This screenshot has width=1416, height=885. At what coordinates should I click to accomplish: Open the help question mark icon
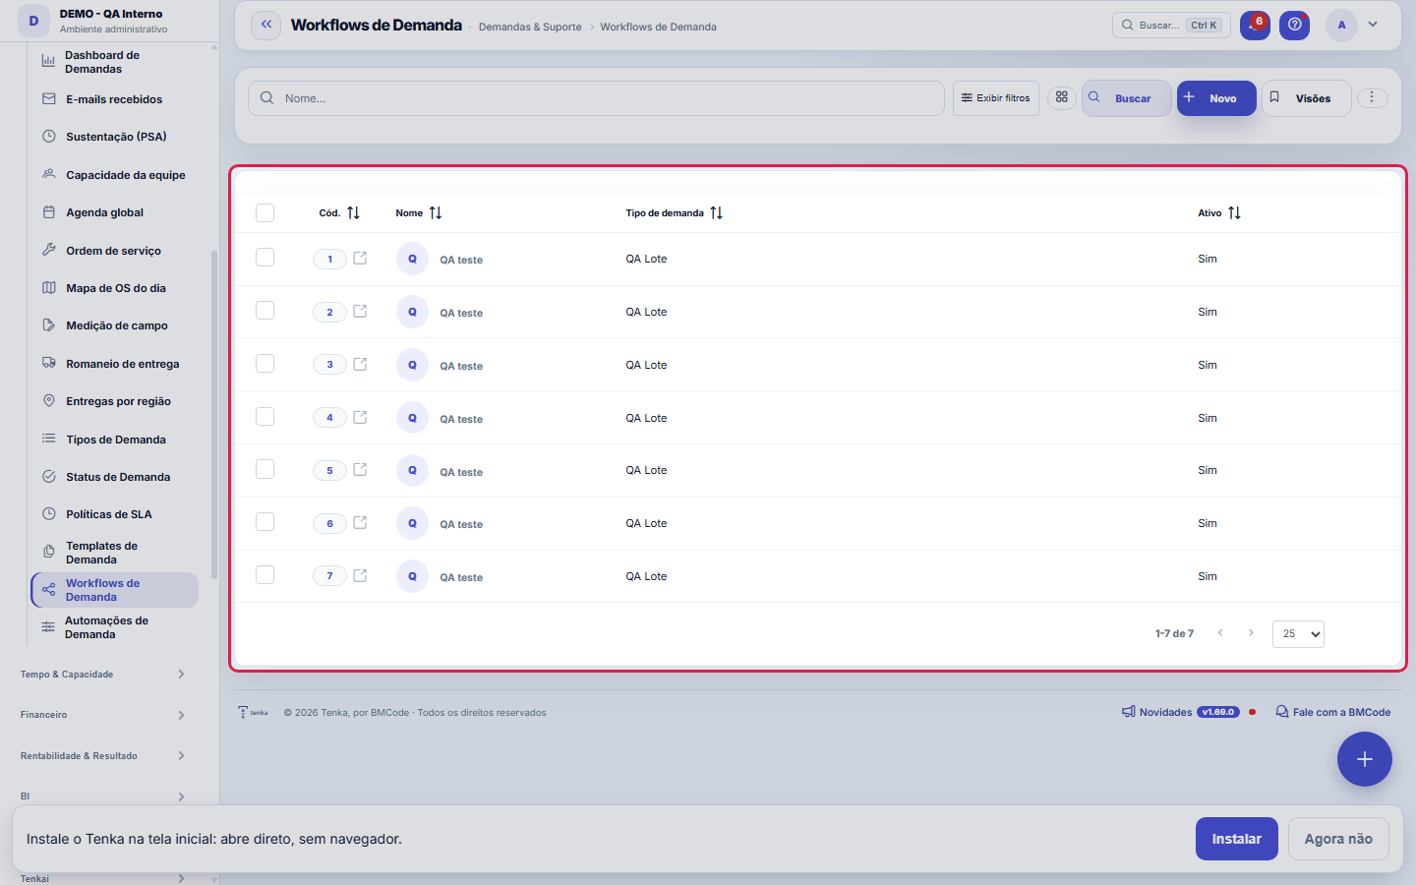click(x=1295, y=26)
